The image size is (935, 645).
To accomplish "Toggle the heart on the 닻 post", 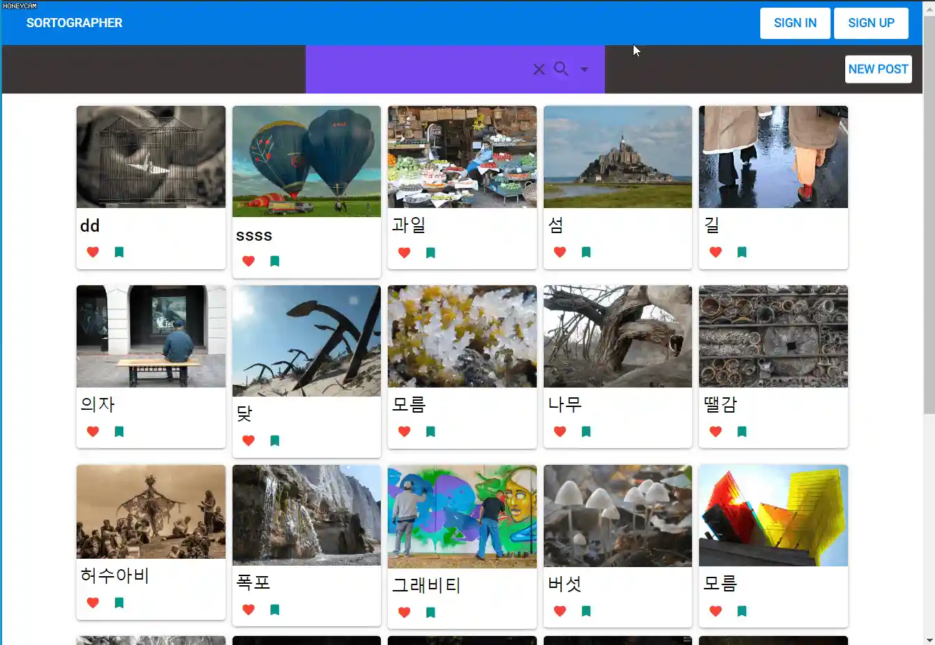I will coord(249,440).
